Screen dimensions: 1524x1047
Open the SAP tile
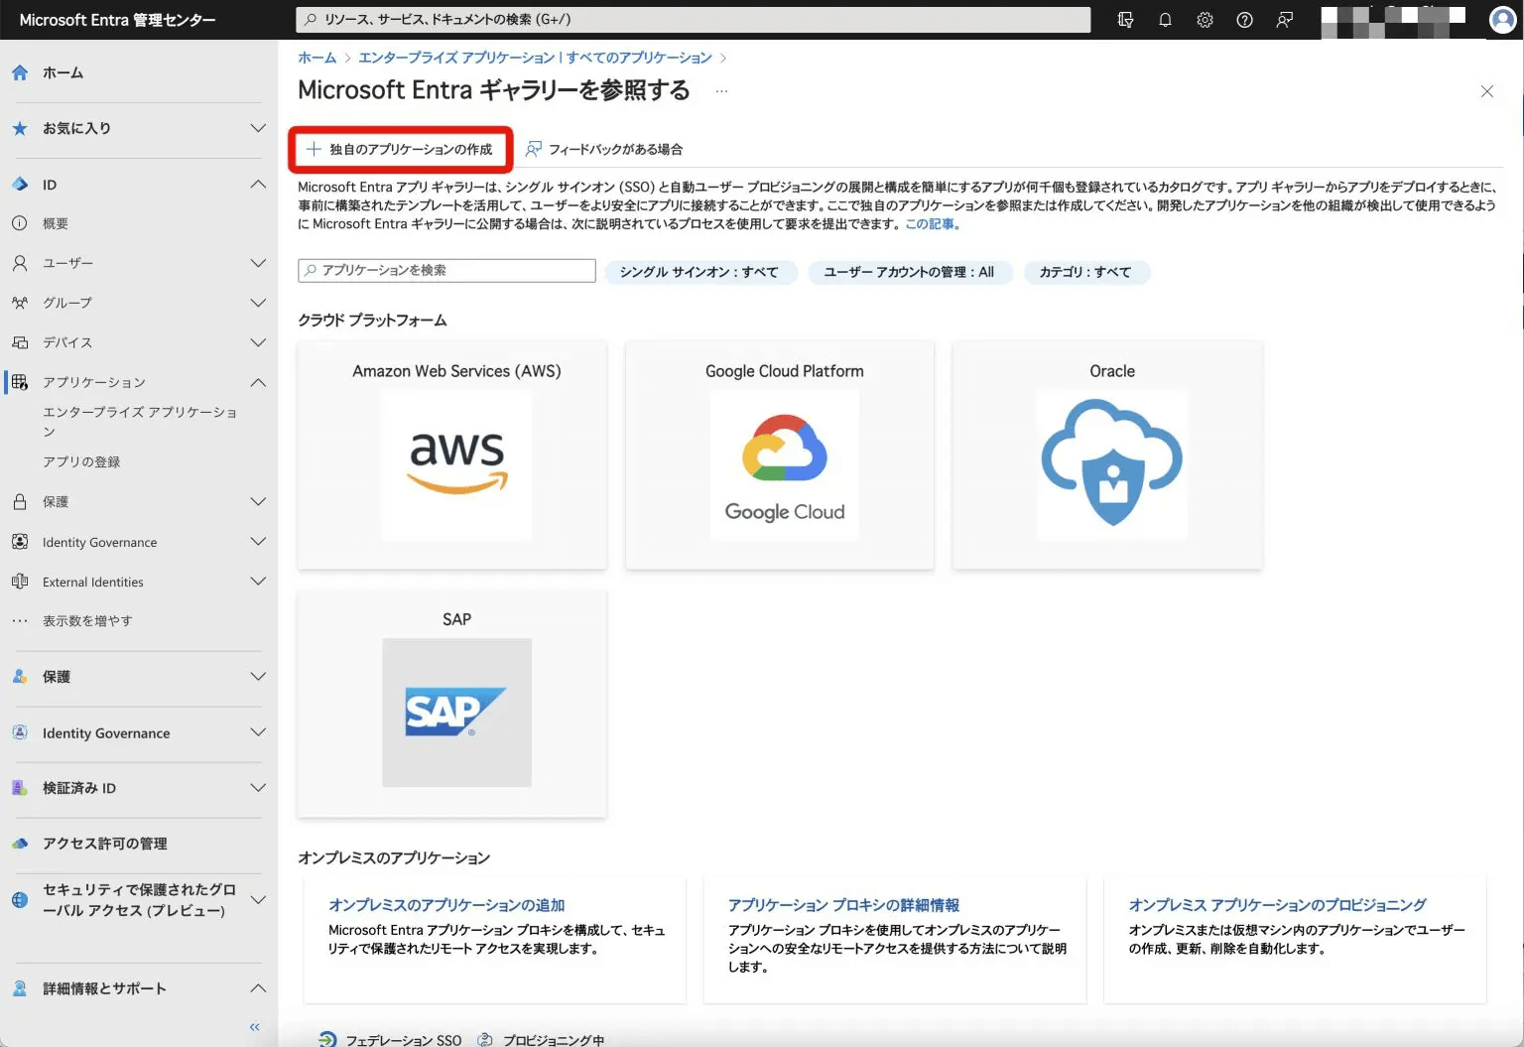click(452, 704)
